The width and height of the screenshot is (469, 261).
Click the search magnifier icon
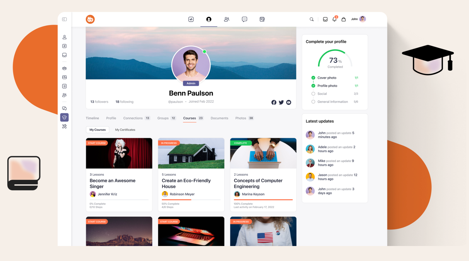pyautogui.click(x=312, y=19)
